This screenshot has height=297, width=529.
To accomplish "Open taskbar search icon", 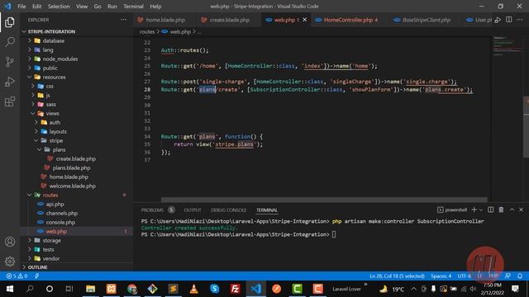I will 30,289.
